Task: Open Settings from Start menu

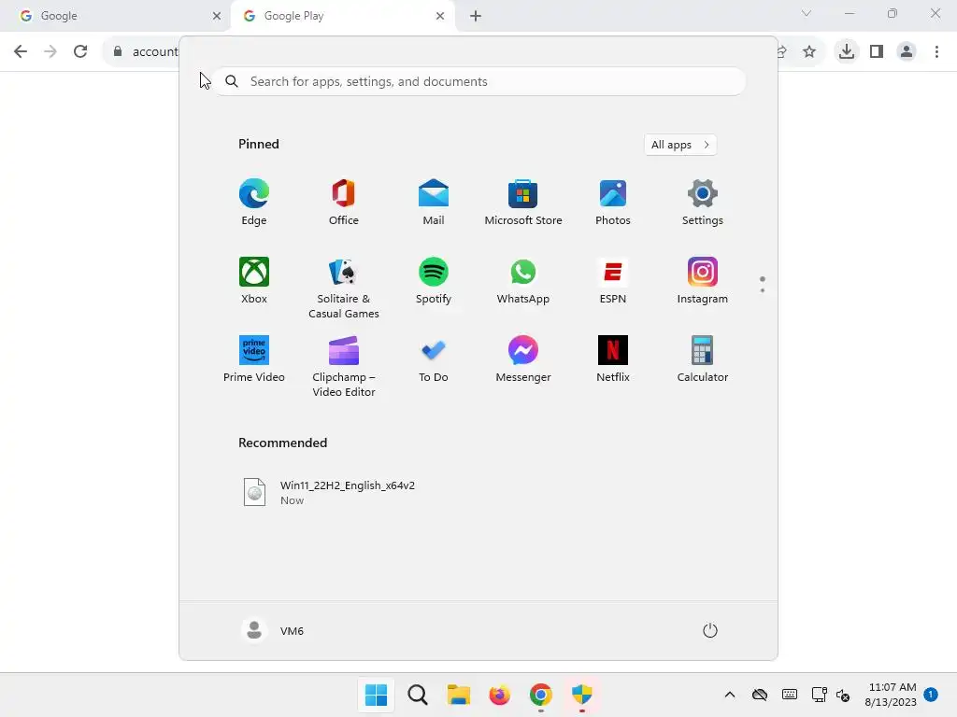Action: point(703,203)
